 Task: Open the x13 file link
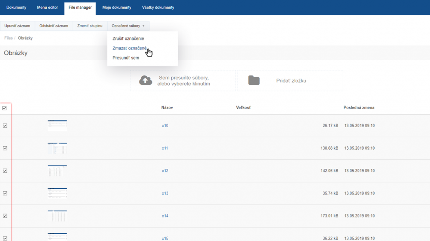point(165,193)
